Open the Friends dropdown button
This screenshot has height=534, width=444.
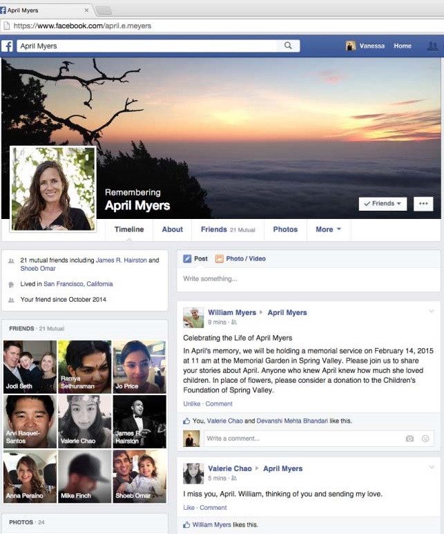(x=383, y=204)
